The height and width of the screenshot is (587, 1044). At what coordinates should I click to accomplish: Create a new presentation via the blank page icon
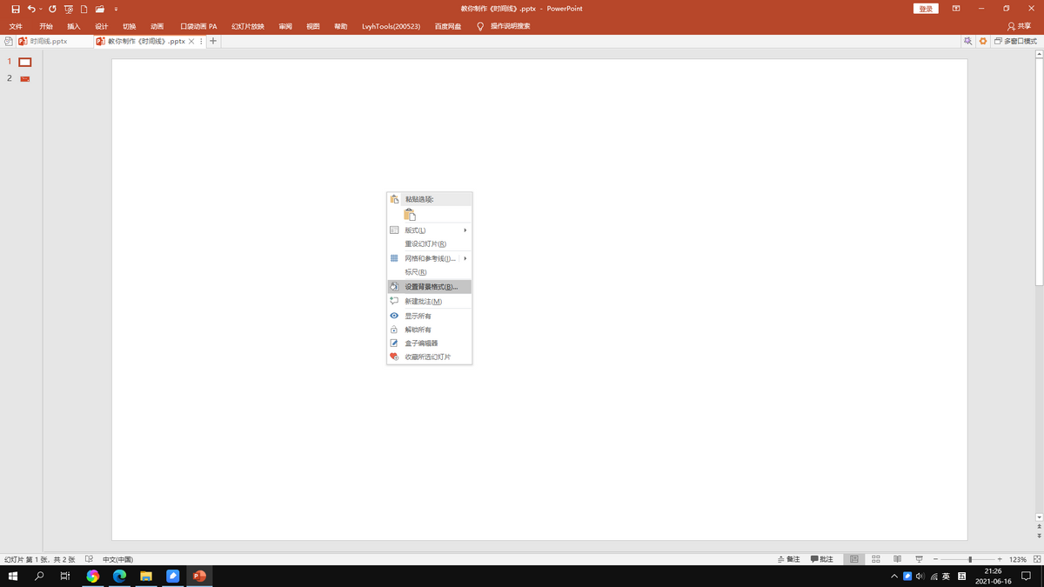84,9
